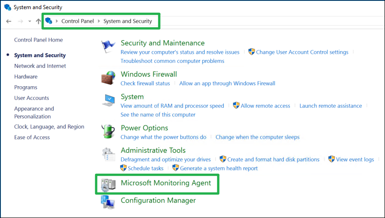Click the Windows Firewall brick wall icon

point(108,78)
